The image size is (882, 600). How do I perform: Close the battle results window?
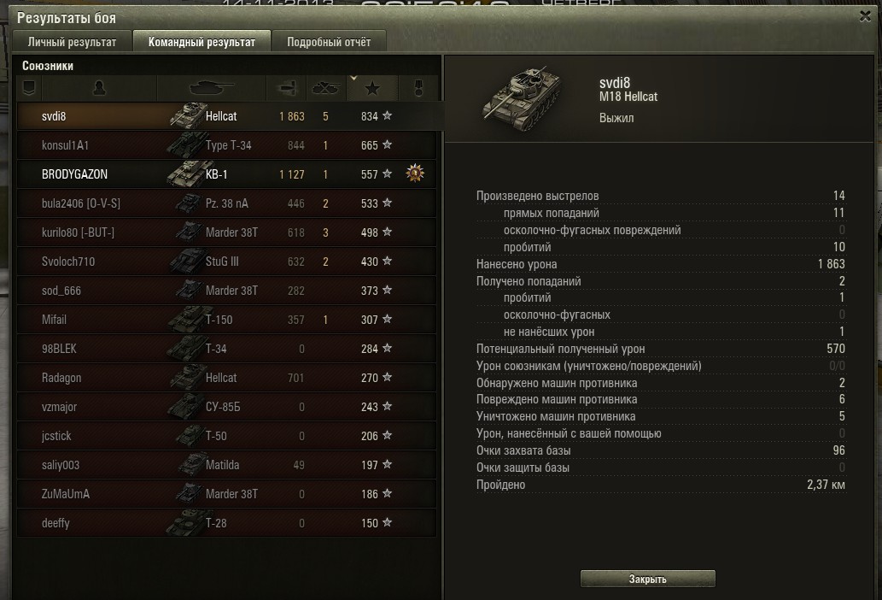(x=865, y=16)
